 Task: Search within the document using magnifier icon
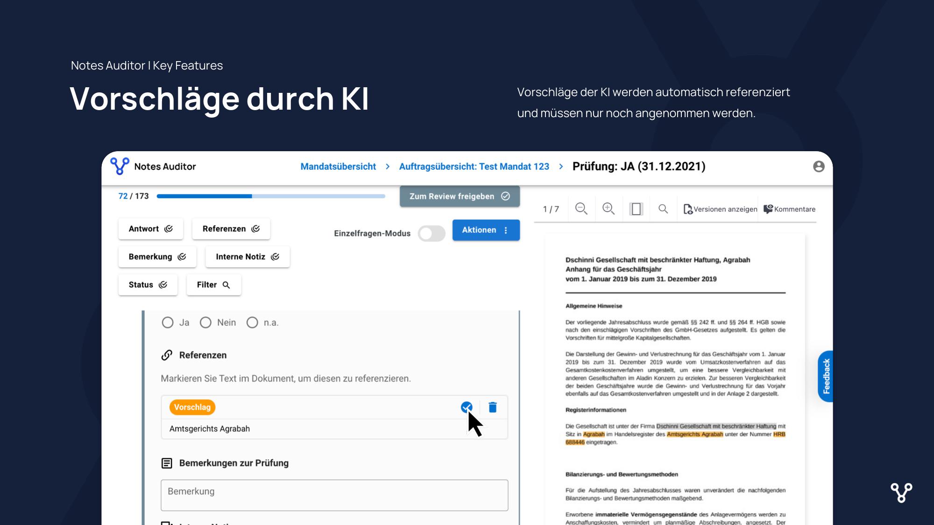663,209
